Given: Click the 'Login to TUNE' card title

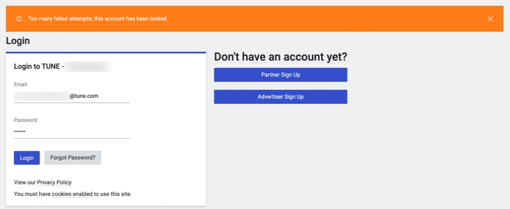Looking at the screenshot, I should tap(39, 67).
